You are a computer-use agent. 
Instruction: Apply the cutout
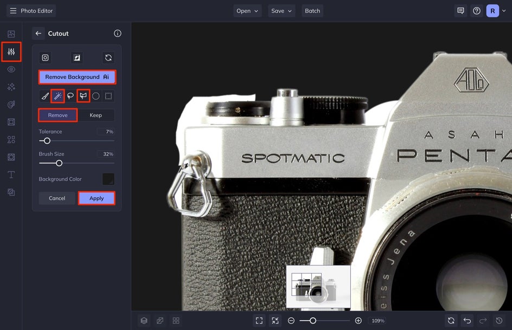coord(97,198)
